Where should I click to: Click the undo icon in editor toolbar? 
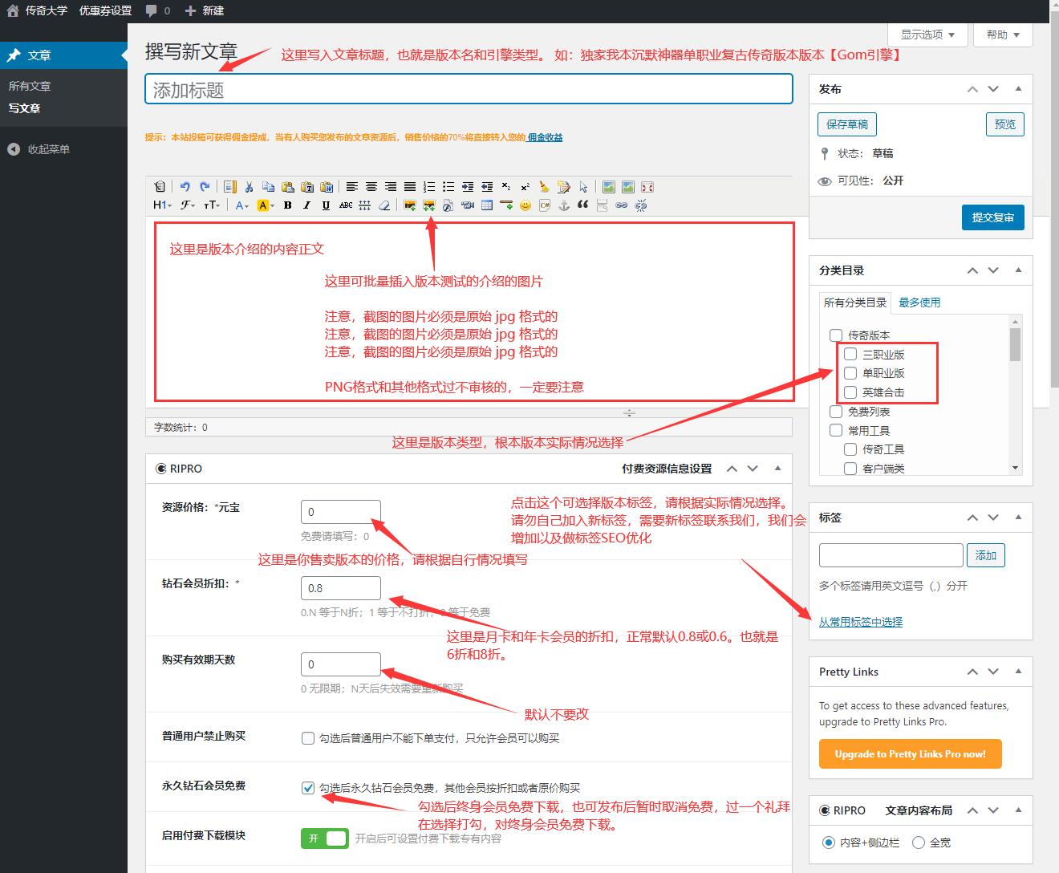click(x=185, y=187)
